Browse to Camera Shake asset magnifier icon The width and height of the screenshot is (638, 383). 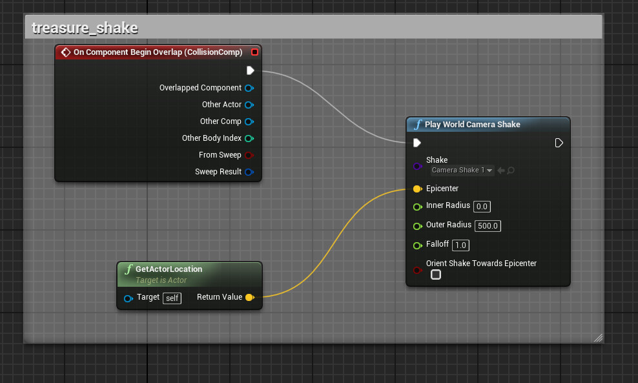point(511,171)
